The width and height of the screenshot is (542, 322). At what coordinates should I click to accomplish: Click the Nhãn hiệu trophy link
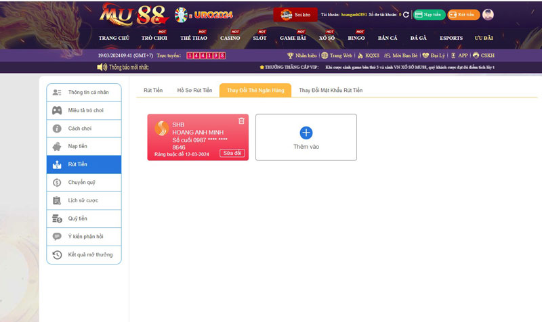click(301, 55)
